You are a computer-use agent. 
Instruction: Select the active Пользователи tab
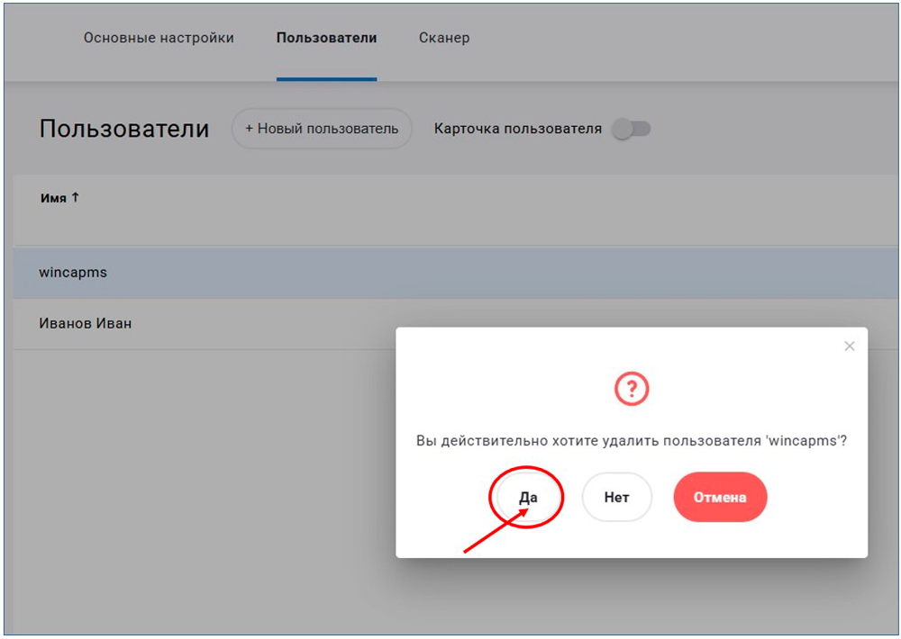pyautogui.click(x=326, y=38)
